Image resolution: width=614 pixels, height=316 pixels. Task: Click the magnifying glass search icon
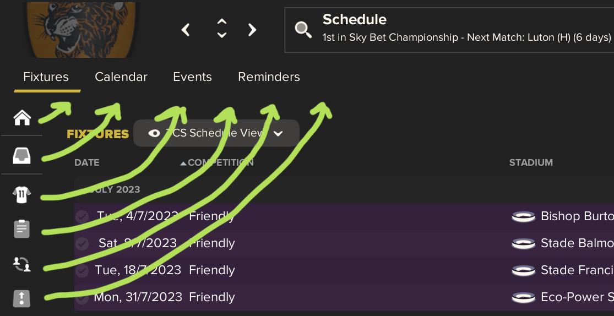(303, 29)
